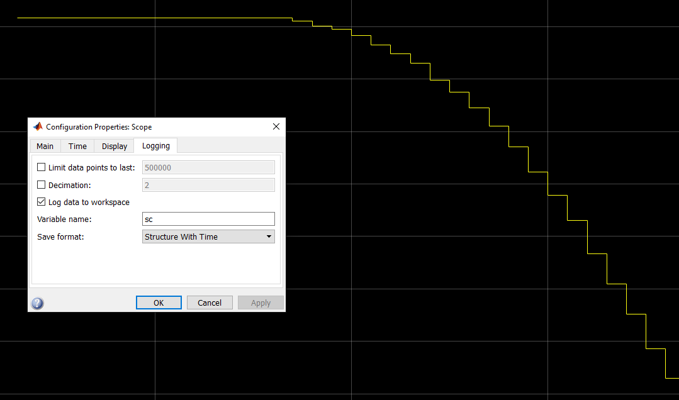Focus the Variable name input field
This screenshot has height=400, width=679.
(208, 219)
